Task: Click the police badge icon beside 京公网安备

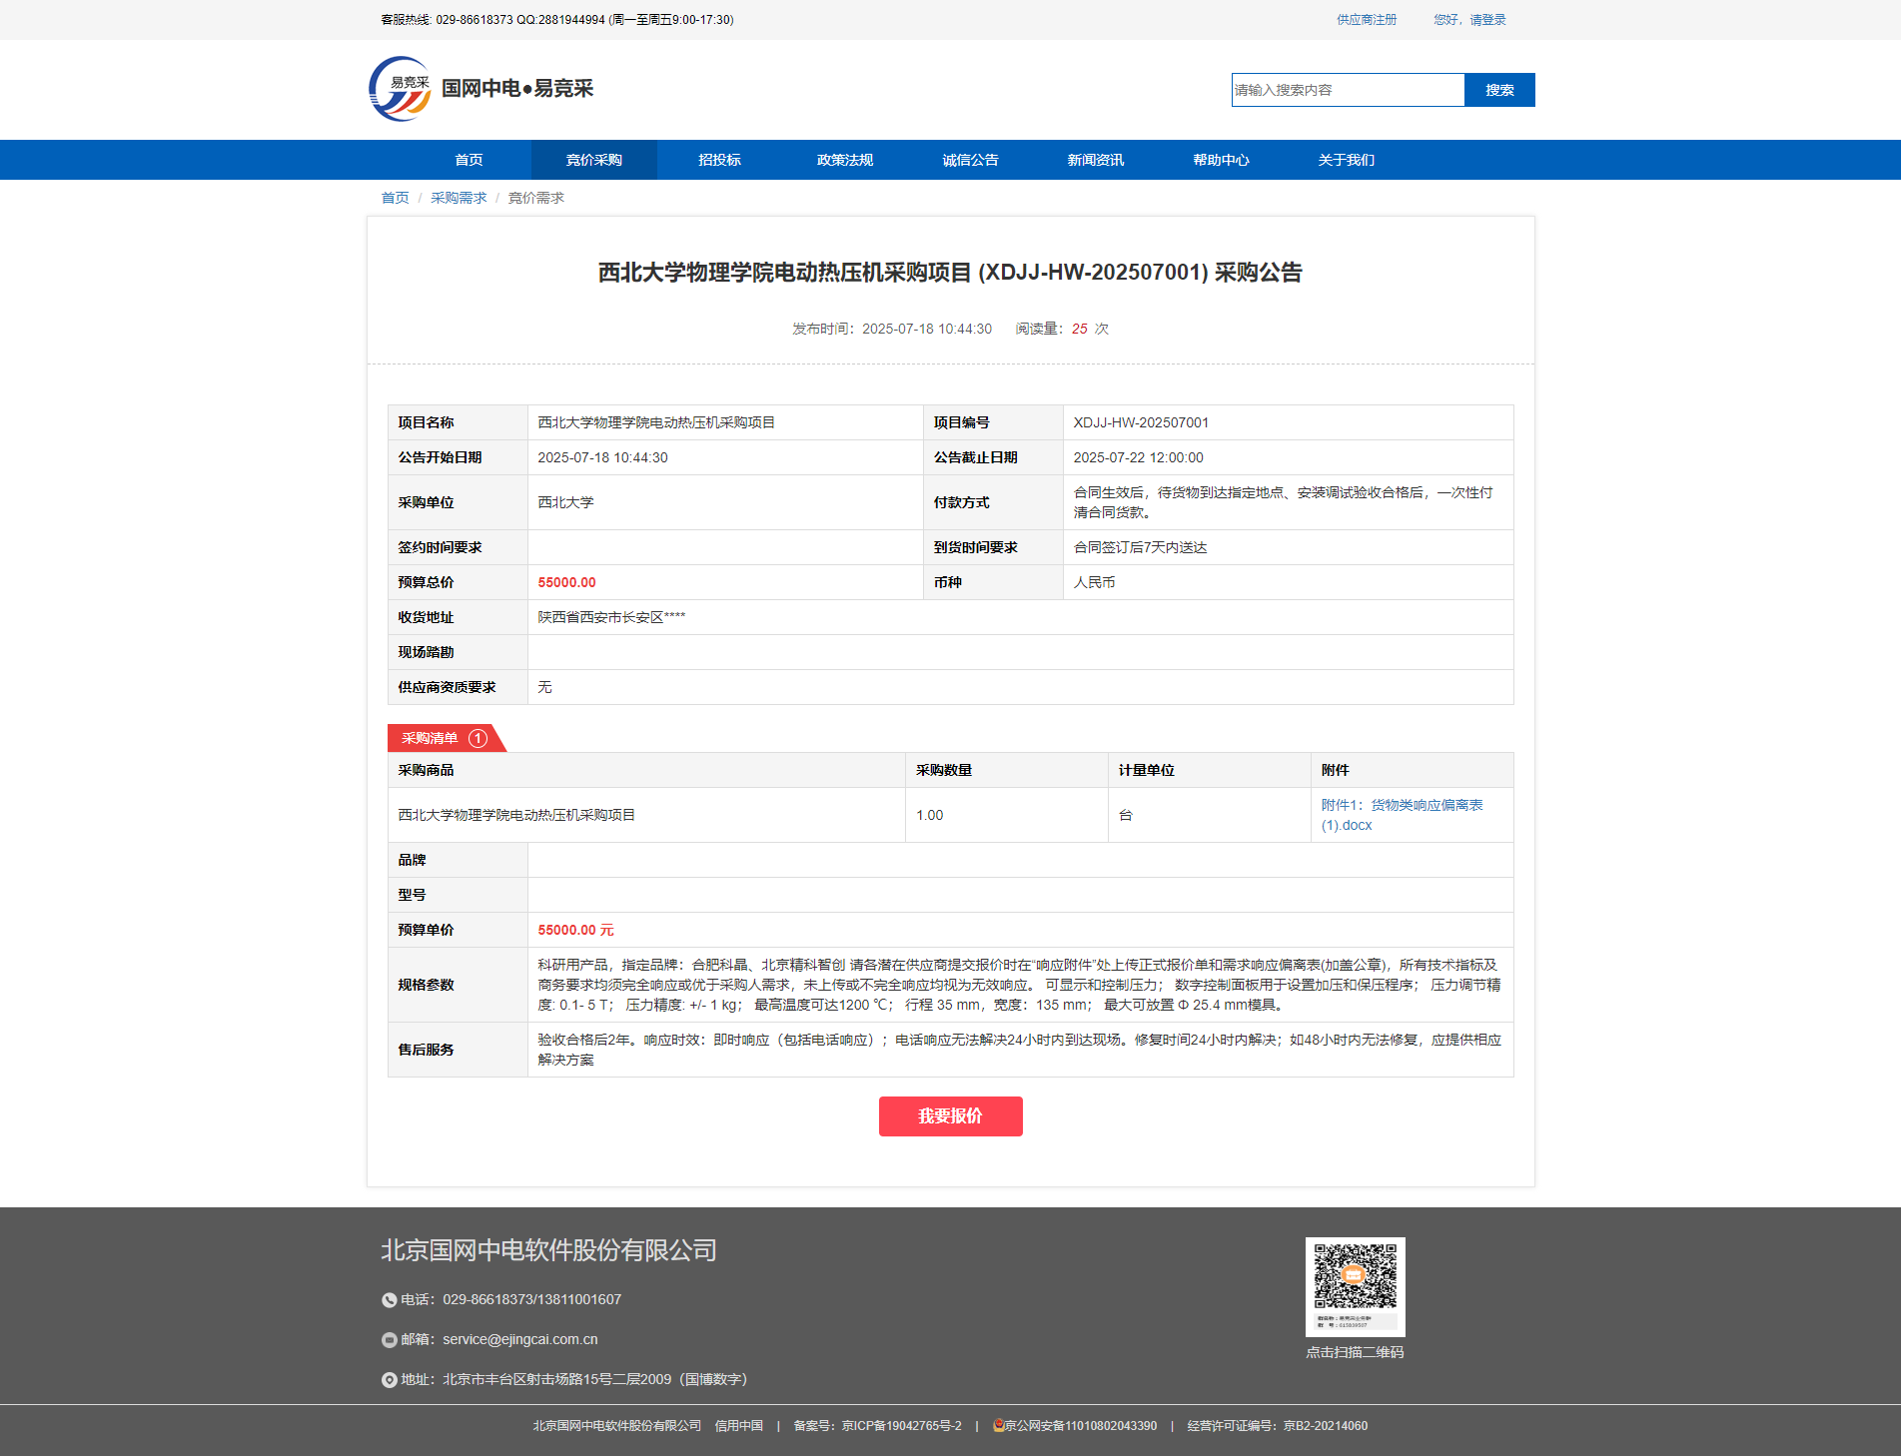Action: tap(998, 1426)
